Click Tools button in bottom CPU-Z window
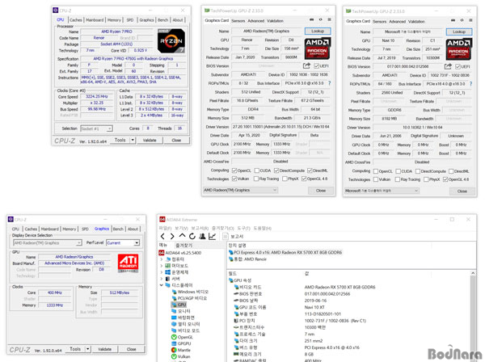The width and height of the screenshot is (485, 362). tap(75, 349)
